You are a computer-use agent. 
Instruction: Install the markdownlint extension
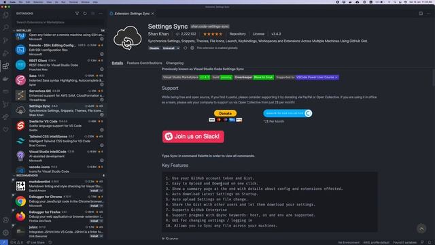(x=94, y=191)
